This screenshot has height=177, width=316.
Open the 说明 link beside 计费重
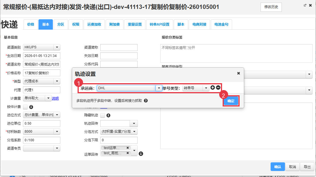55,98
